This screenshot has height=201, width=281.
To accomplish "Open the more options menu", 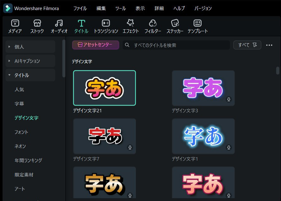I will point(269,45).
